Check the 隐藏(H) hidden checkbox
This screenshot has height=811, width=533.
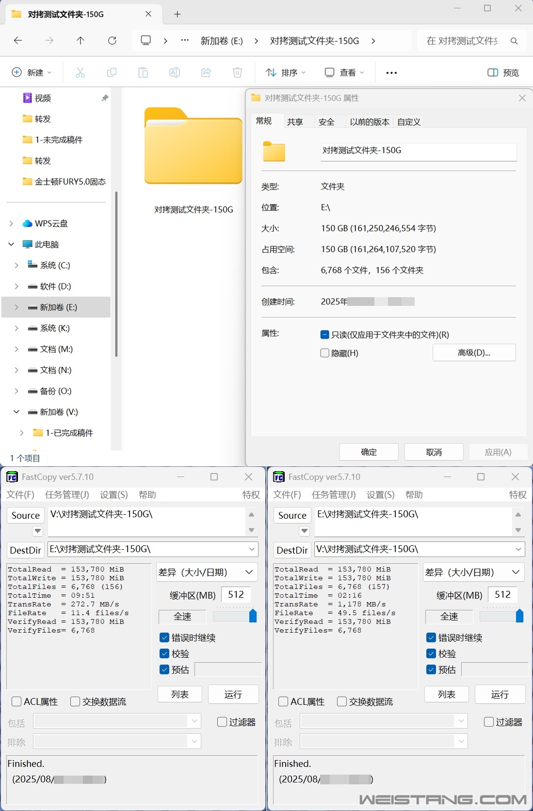click(x=325, y=353)
